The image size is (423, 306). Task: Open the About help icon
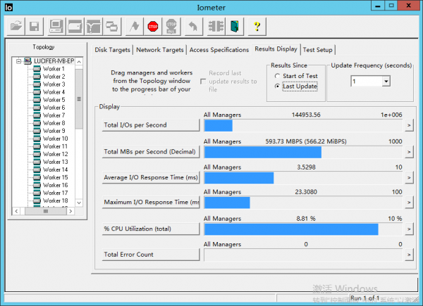coord(257,26)
